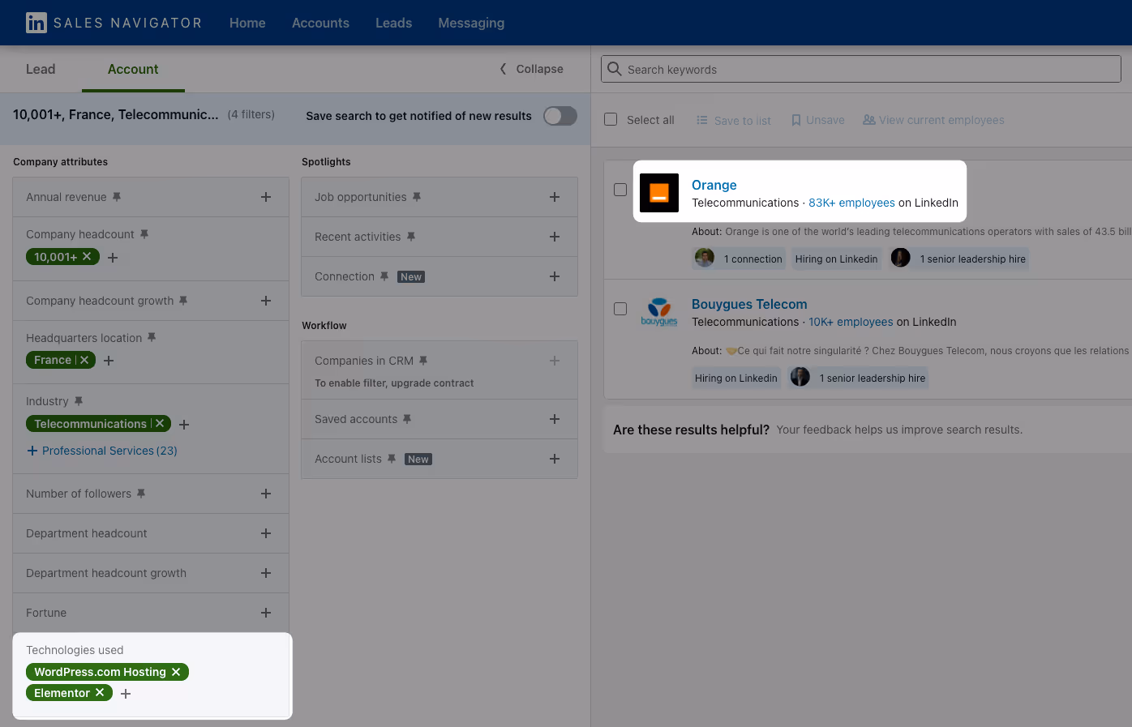1132x727 pixels.
Task: Add another Industry value
Action: point(184,425)
